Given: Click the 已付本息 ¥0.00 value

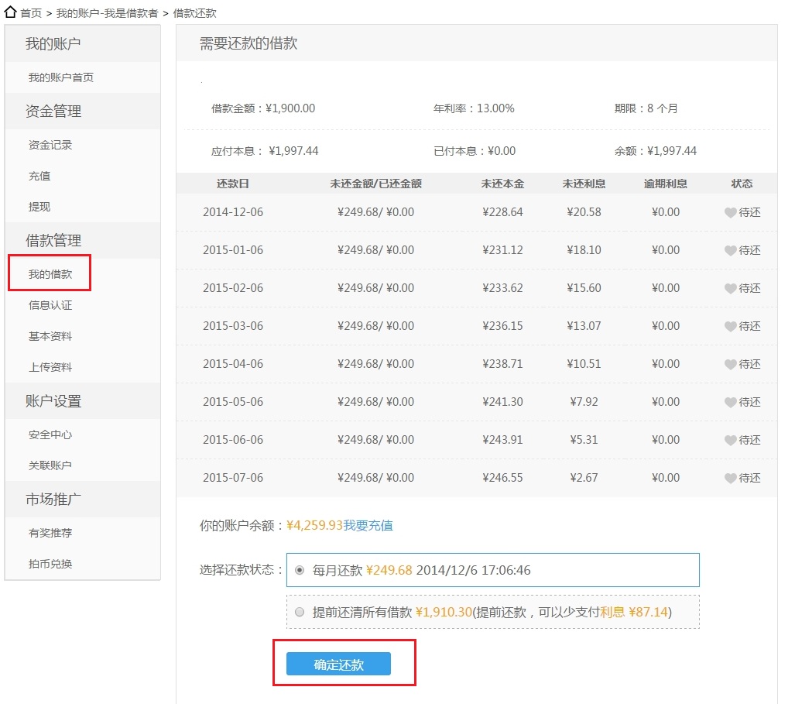Looking at the screenshot, I should coord(502,151).
